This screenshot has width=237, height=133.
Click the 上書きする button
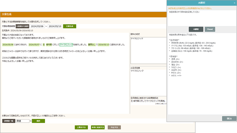(81, 127)
